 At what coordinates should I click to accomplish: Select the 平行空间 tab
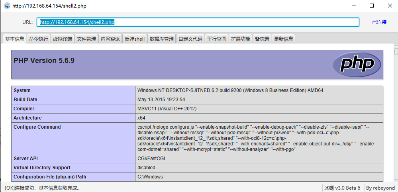click(x=216, y=39)
